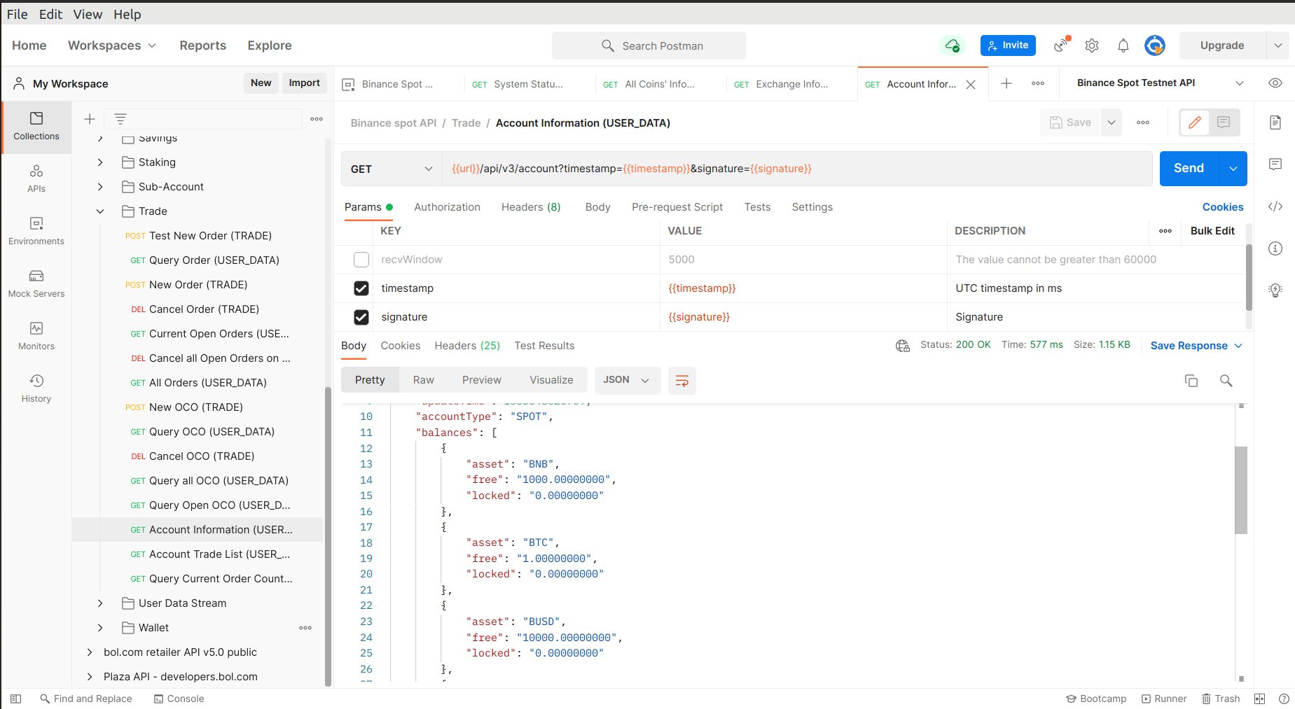Open the Collections sidebar panel
Image resolution: width=1295 pixels, height=709 pixels.
(36, 127)
